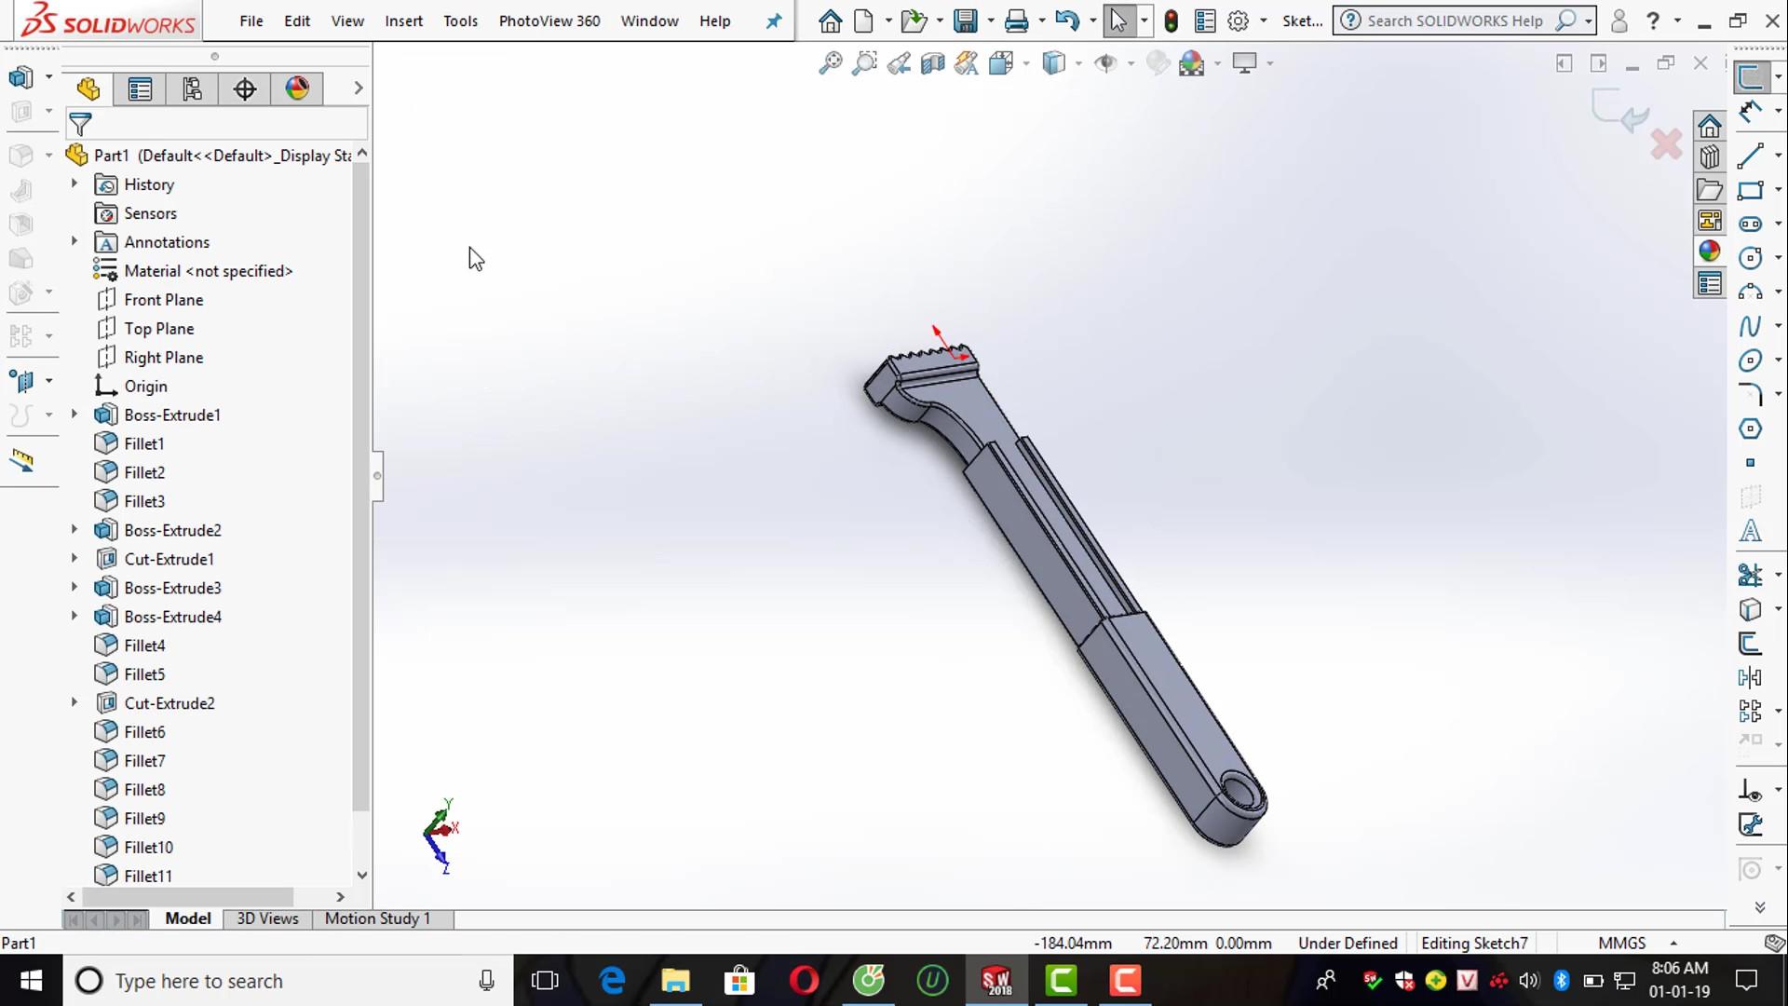Image resolution: width=1788 pixels, height=1006 pixels.
Task: Open the Insert menu
Action: pos(403,20)
